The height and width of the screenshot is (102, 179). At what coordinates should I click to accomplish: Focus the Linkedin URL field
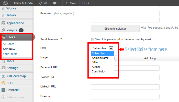point(125,87)
